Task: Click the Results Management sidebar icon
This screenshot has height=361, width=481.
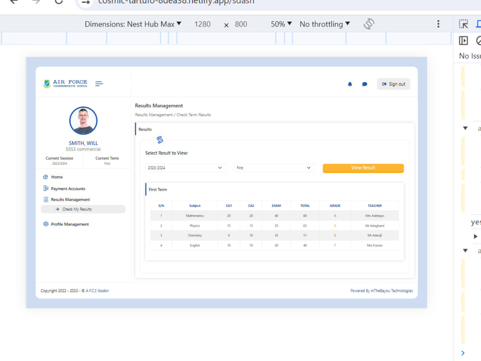Action: (46, 200)
